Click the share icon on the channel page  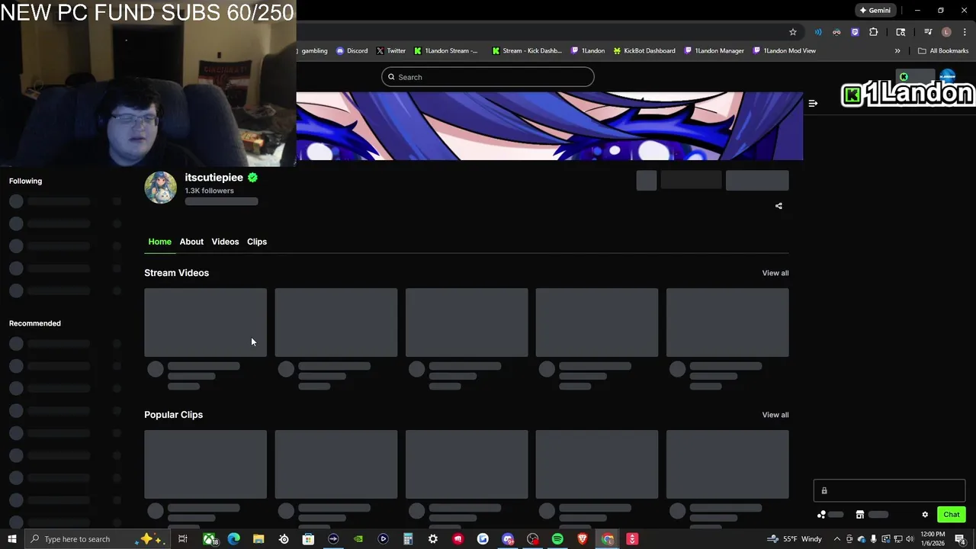coord(779,206)
